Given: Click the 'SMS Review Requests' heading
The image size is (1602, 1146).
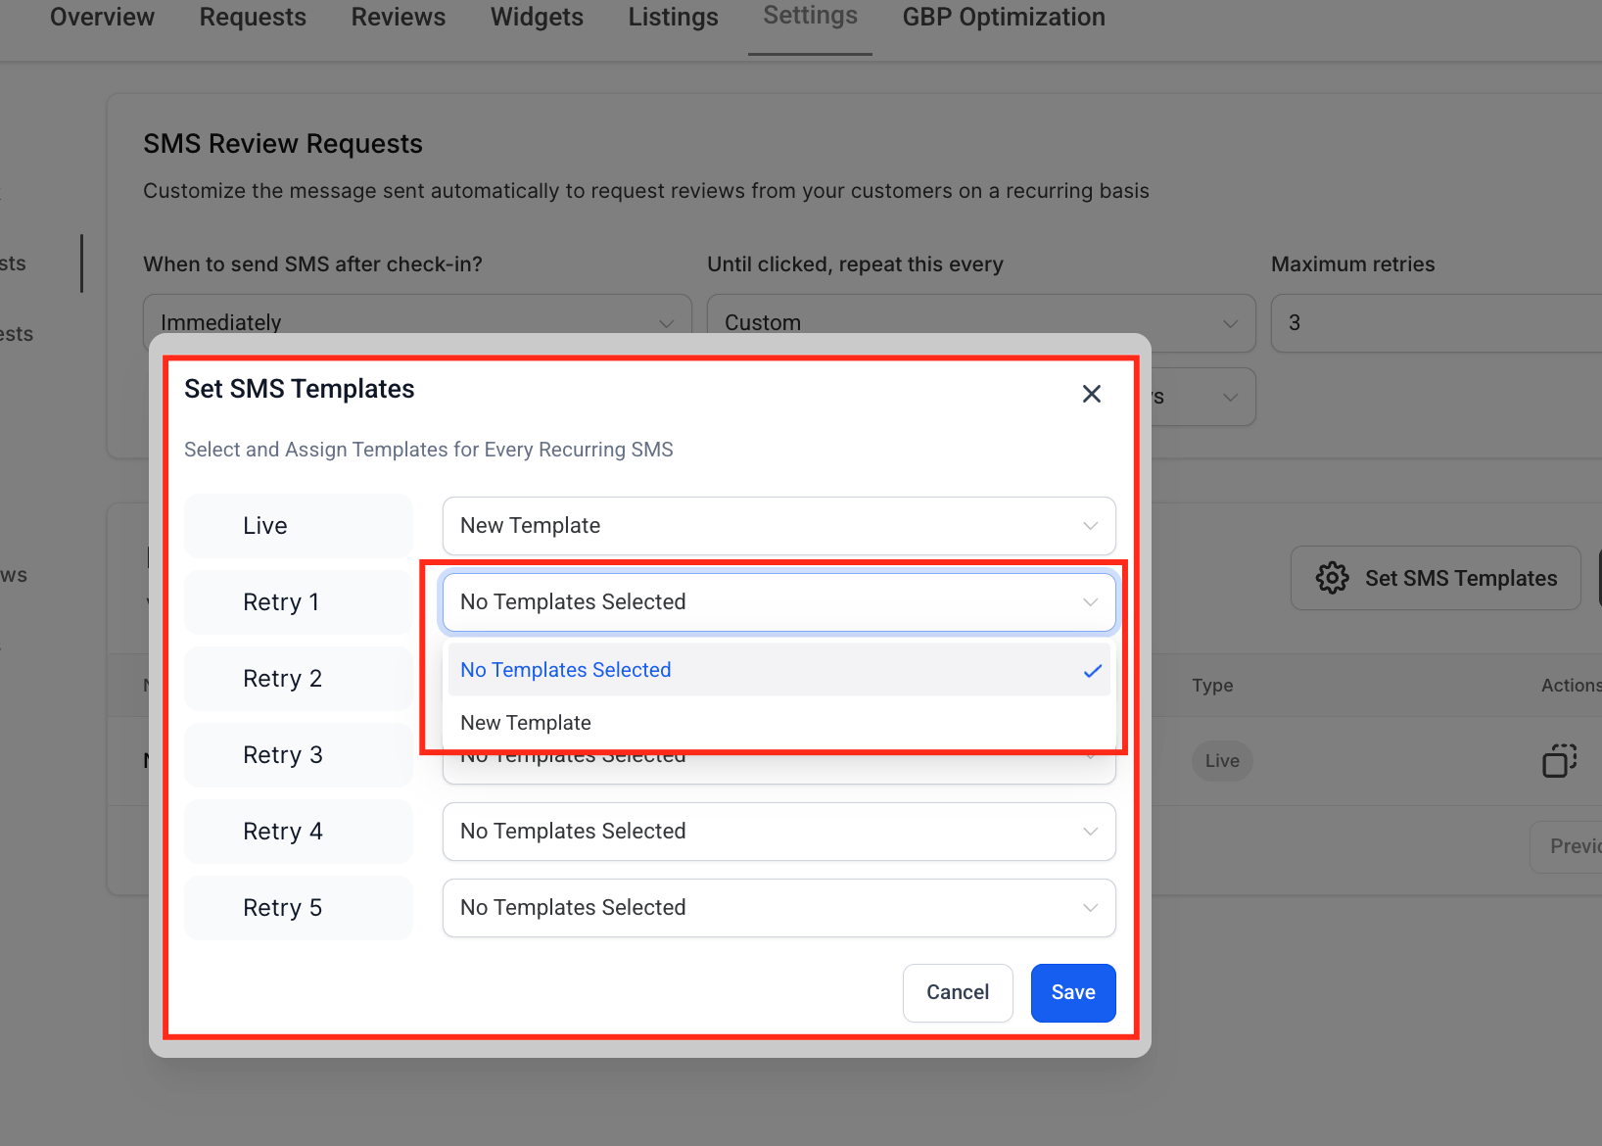Looking at the screenshot, I should coord(283,144).
